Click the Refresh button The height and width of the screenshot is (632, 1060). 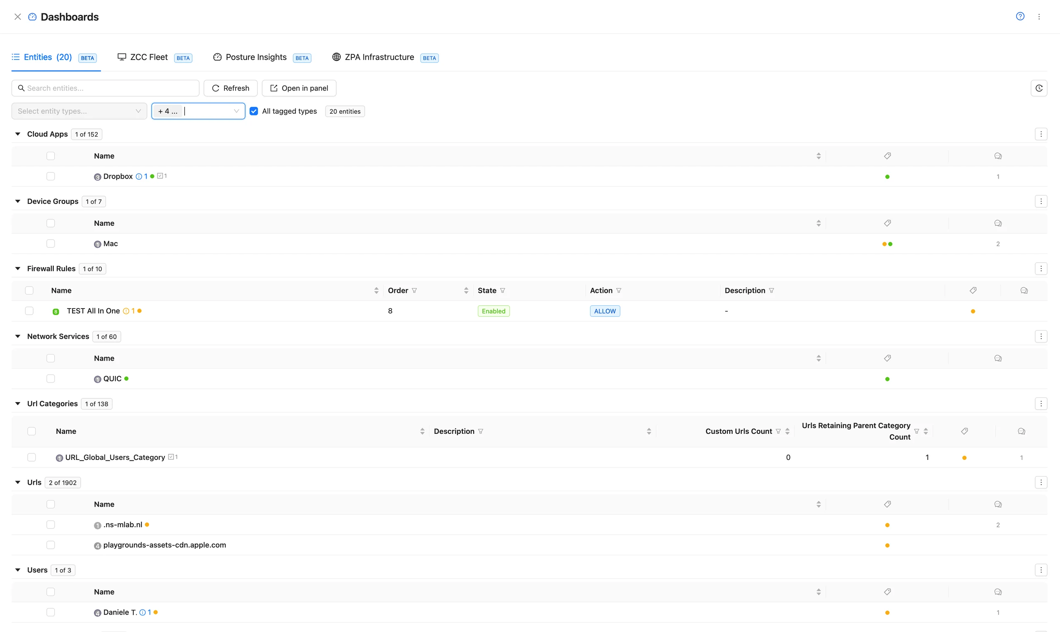[231, 88]
